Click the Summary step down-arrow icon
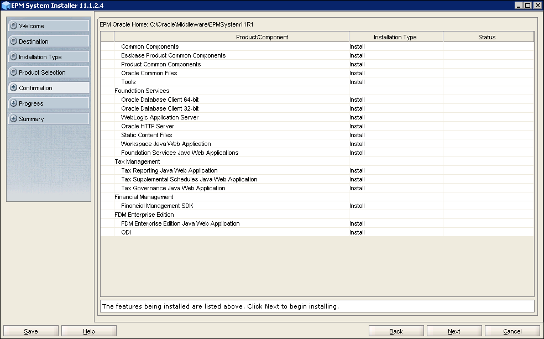The image size is (544, 339). (13, 119)
